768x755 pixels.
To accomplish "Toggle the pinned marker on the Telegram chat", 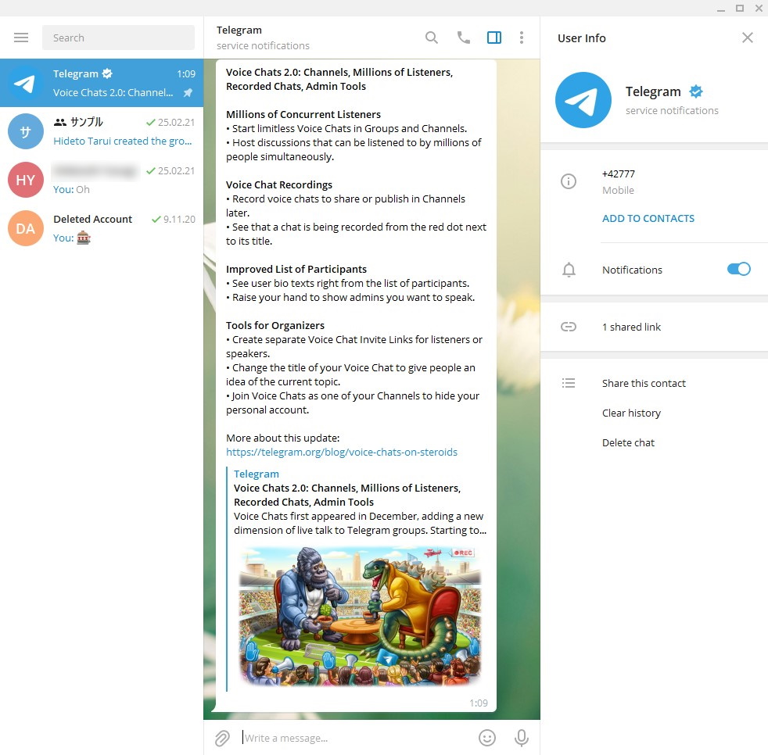I will click(x=188, y=92).
